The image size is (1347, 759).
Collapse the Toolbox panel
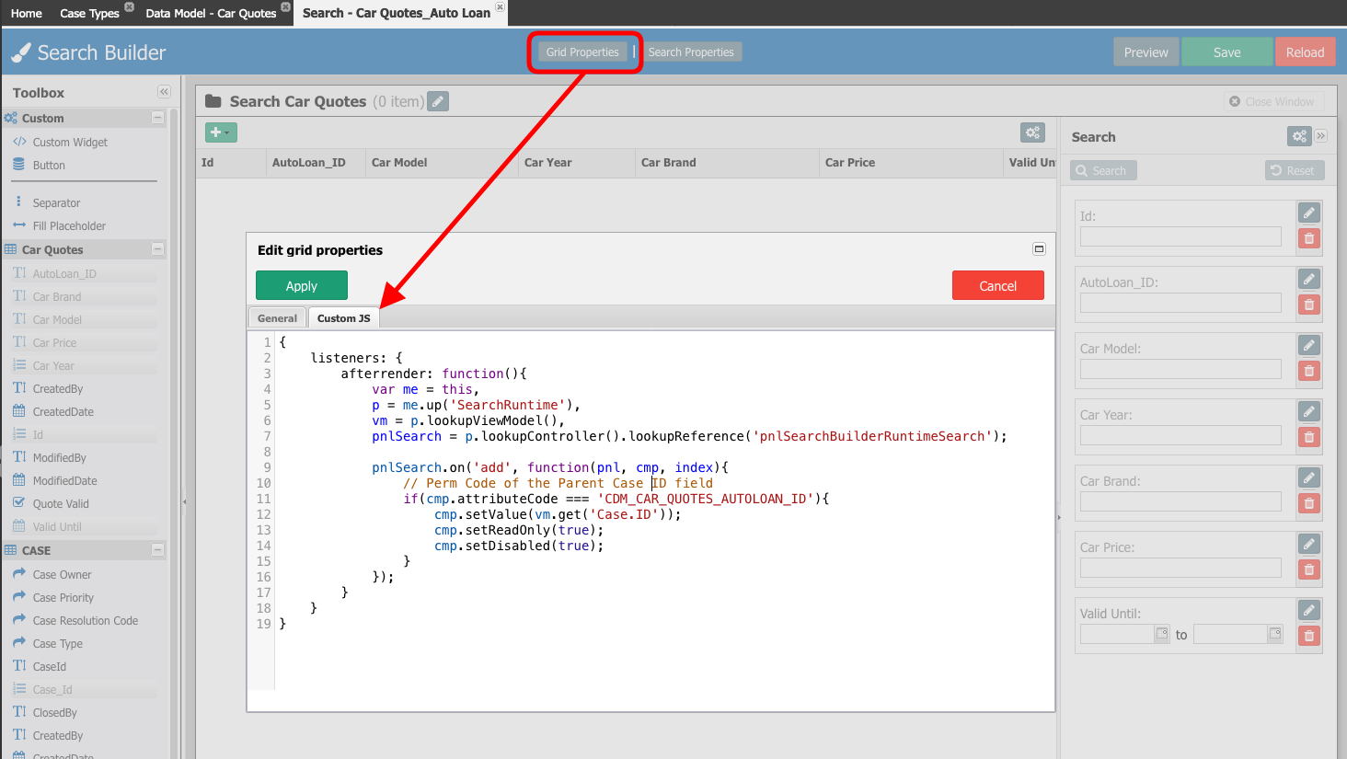click(x=164, y=92)
